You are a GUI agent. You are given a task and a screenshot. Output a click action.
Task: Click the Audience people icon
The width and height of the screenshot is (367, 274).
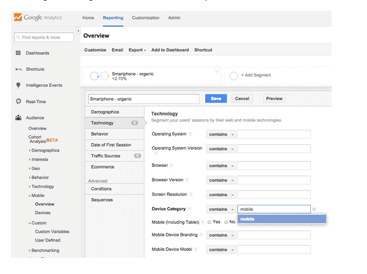pyautogui.click(x=18, y=118)
